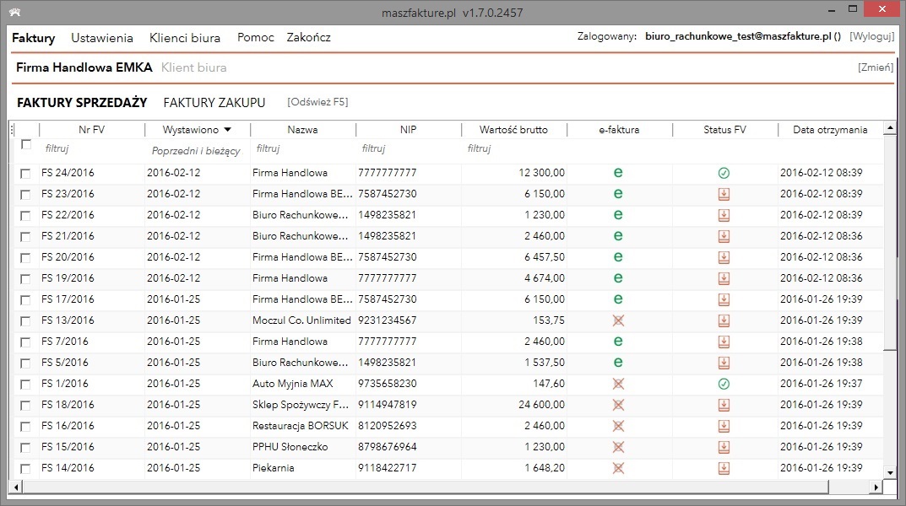Screen dimensions: 906x506
Task: Click the Wartość brutto filter field
Action: (x=513, y=148)
